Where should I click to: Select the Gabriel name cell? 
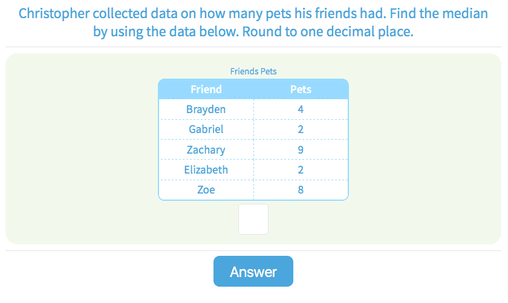(206, 129)
